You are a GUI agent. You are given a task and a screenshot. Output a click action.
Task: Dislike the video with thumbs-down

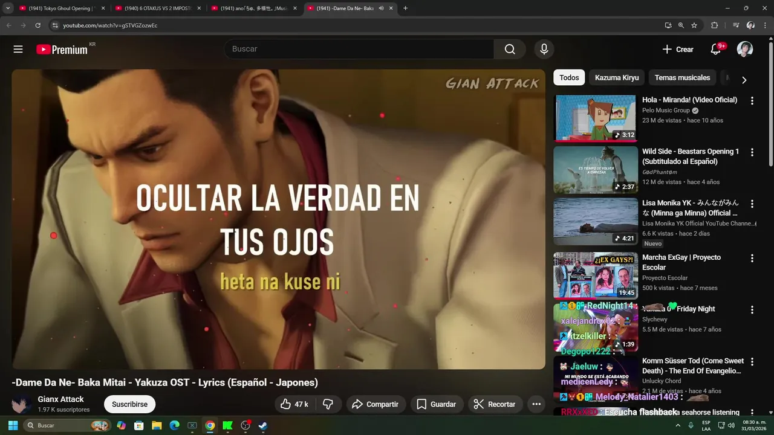coord(328,404)
